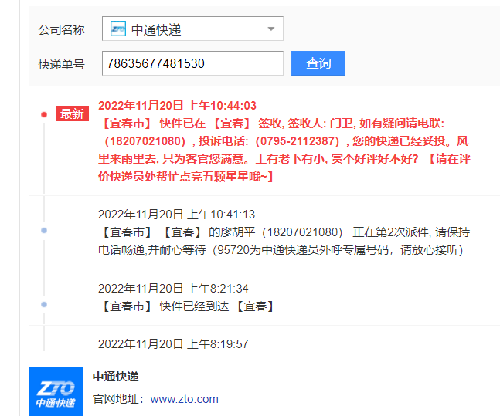Click the text 快件已经到达 【宜春】
The height and width of the screenshot is (416, 500).
pyautogui.click(x=217, y=306)
